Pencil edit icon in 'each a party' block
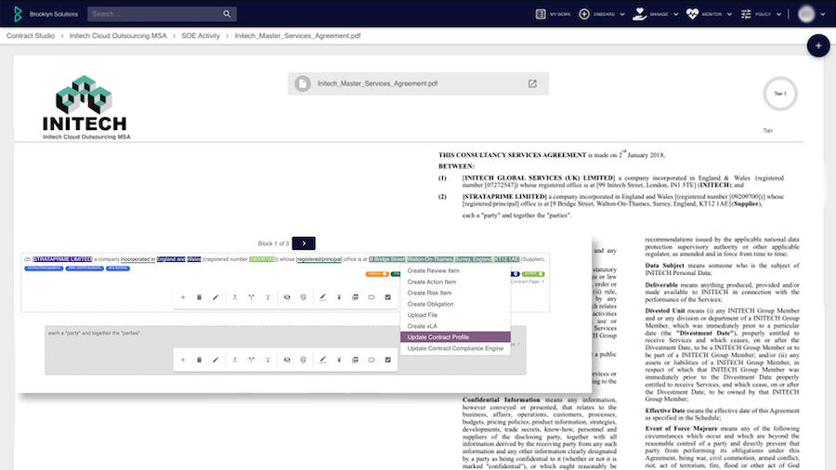The height and width of the screenshot is (470, 836). click(216, 359)
